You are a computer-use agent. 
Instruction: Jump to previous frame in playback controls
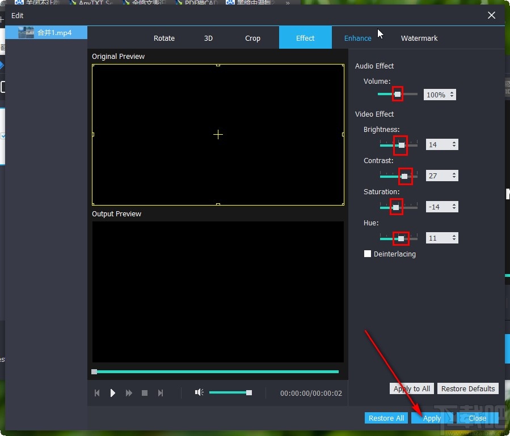point(97,393)
